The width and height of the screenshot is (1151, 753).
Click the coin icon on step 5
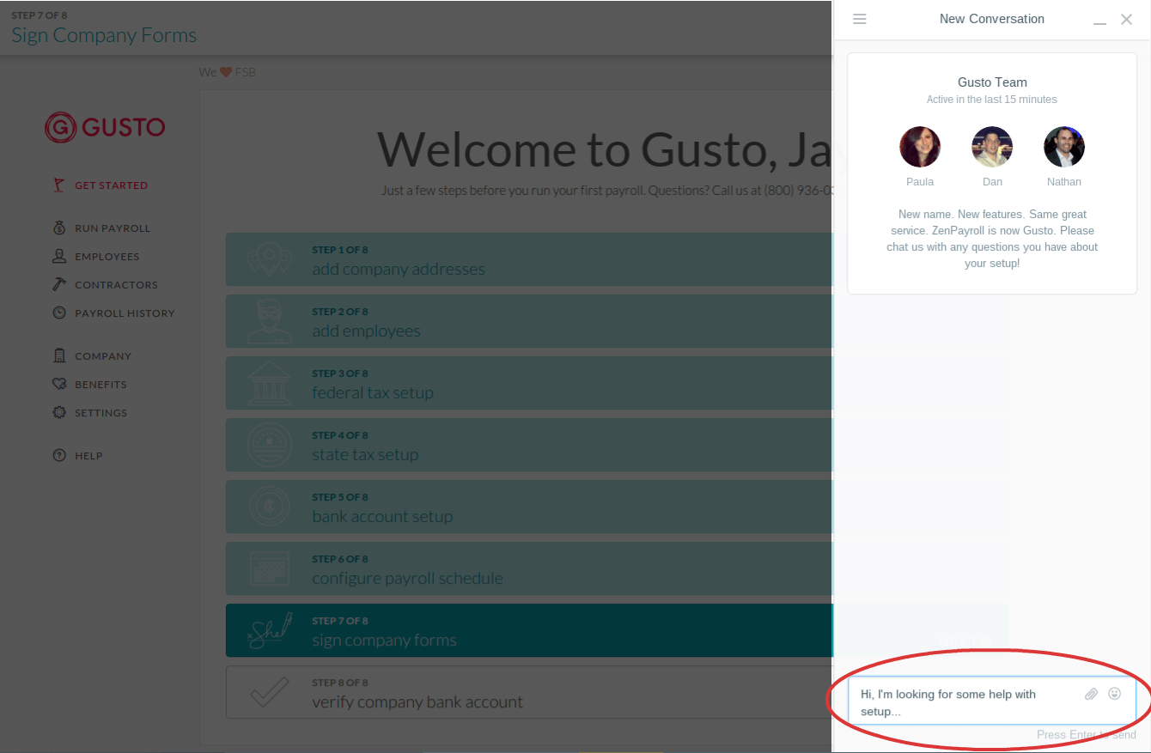pos(270,507)
